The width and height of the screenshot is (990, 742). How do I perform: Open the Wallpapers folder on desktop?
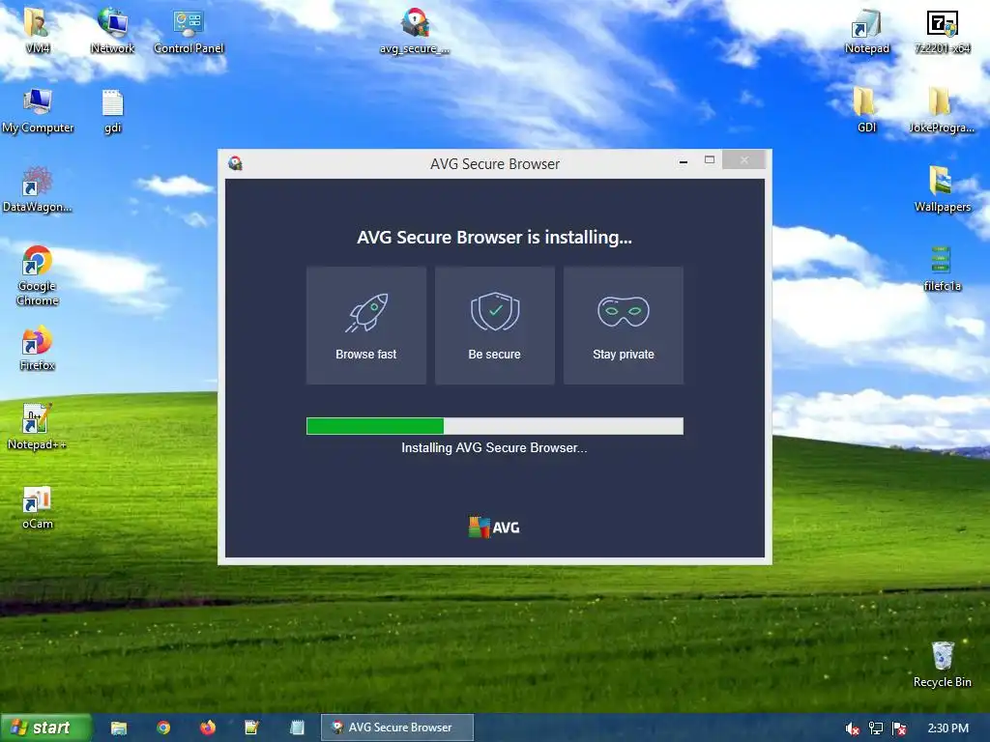(942, 189)
